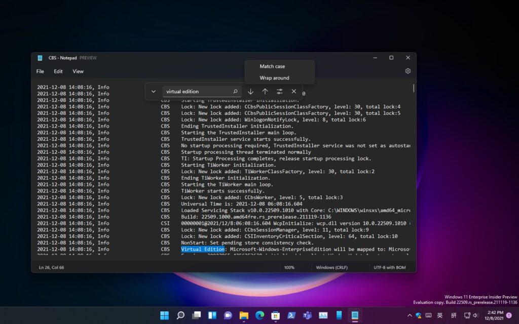519x324 pixels.
Task: Click the magnifier search icon in find box
Action: point(235,92)
